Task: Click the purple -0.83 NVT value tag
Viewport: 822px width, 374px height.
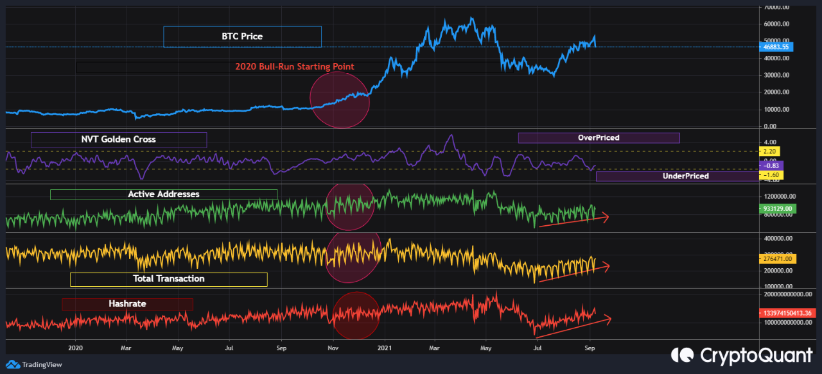Action: pos(774,166)
